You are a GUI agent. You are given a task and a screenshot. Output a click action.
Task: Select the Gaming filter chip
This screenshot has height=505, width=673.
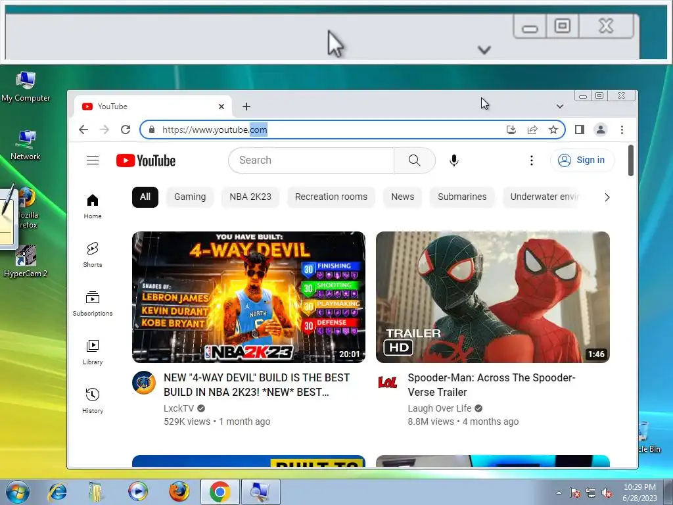[190, 197]
